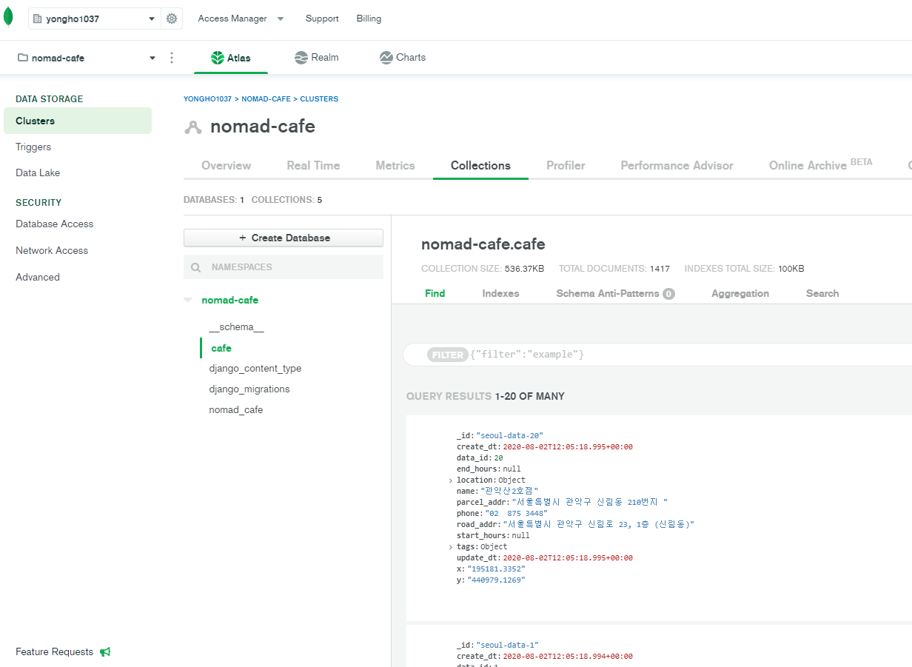Screen dimensions: 912x667
Task: Open the yongho1037 organization dropdown
Action: click(x=94, y=19)
